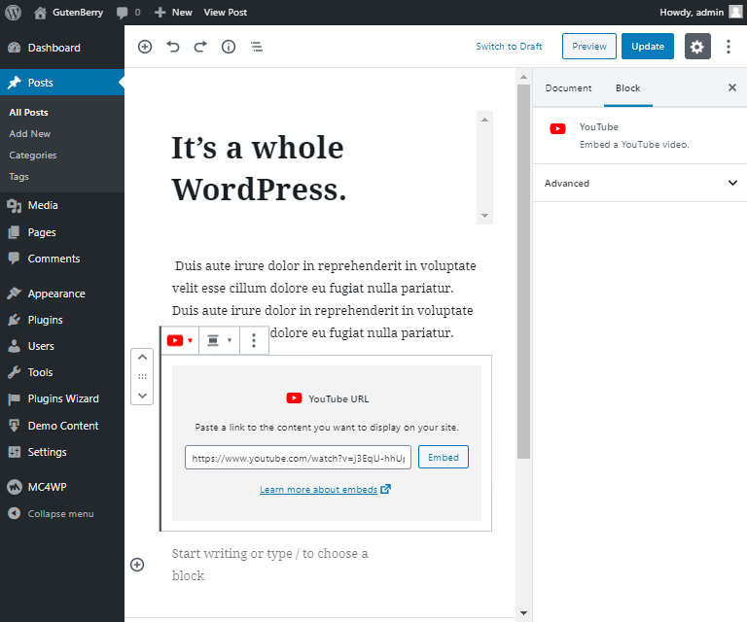The image size is (747, 622).
Task: Open Plugins Wizard menu
Action: (62, 398)
